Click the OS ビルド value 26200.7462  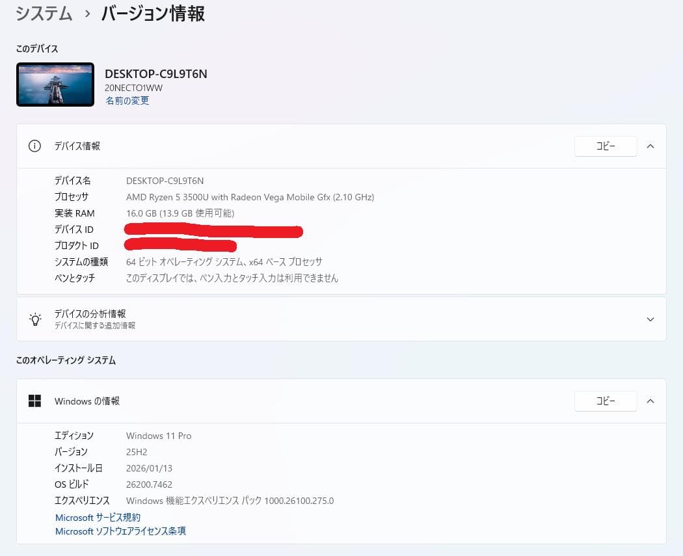click(x=148, y=484)
